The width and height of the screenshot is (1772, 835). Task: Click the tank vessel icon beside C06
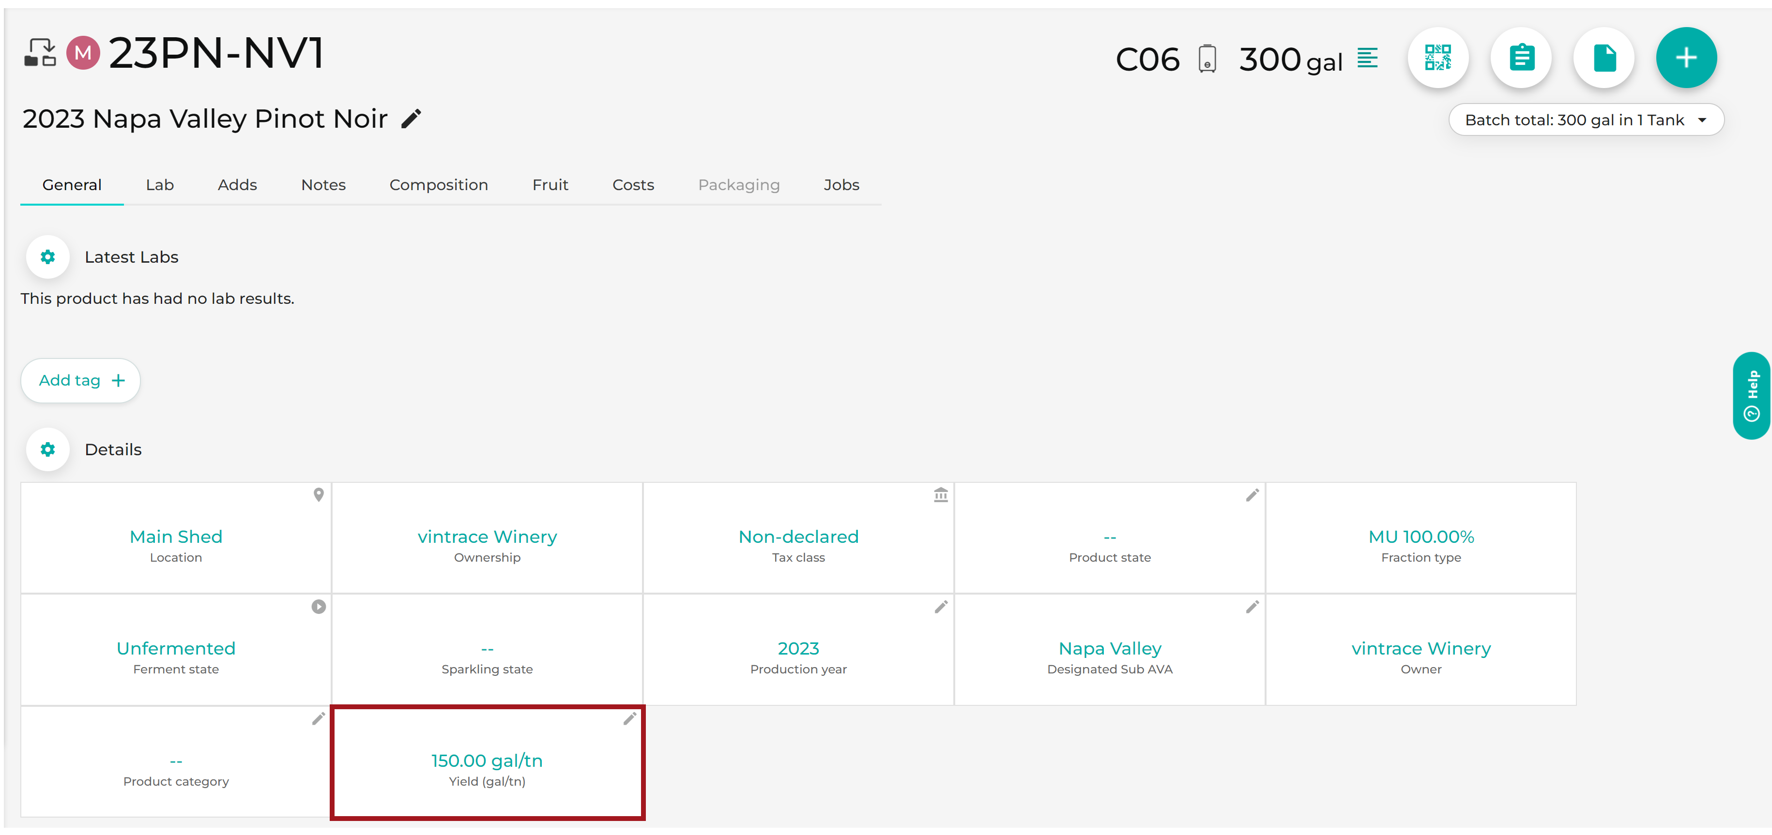pos(1207,59)
